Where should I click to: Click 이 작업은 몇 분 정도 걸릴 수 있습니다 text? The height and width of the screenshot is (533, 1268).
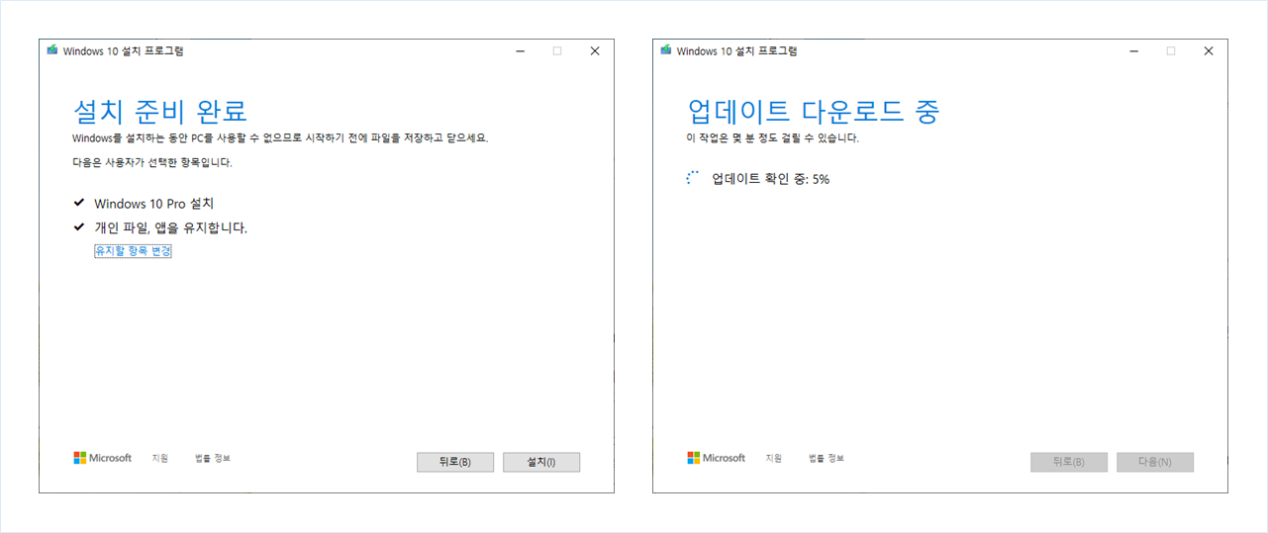(x=772, y=138)
